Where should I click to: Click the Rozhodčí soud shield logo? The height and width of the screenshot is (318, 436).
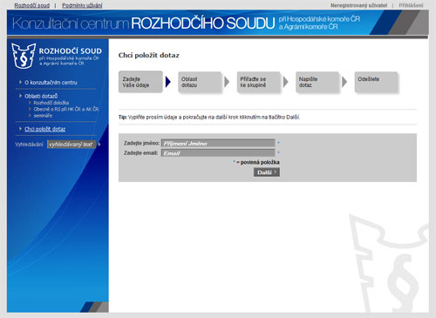(24, 56)
